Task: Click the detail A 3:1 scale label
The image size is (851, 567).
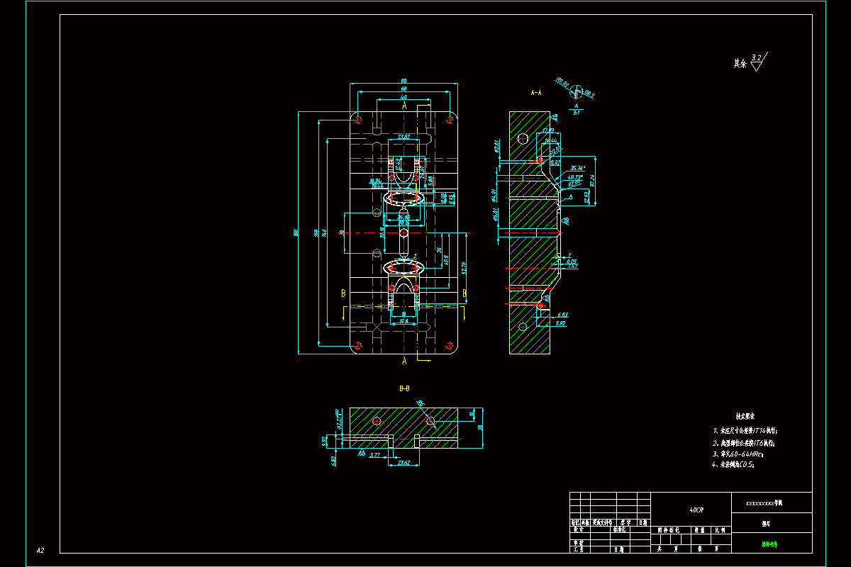Action: pyautogui.click(x=576, y=108)
